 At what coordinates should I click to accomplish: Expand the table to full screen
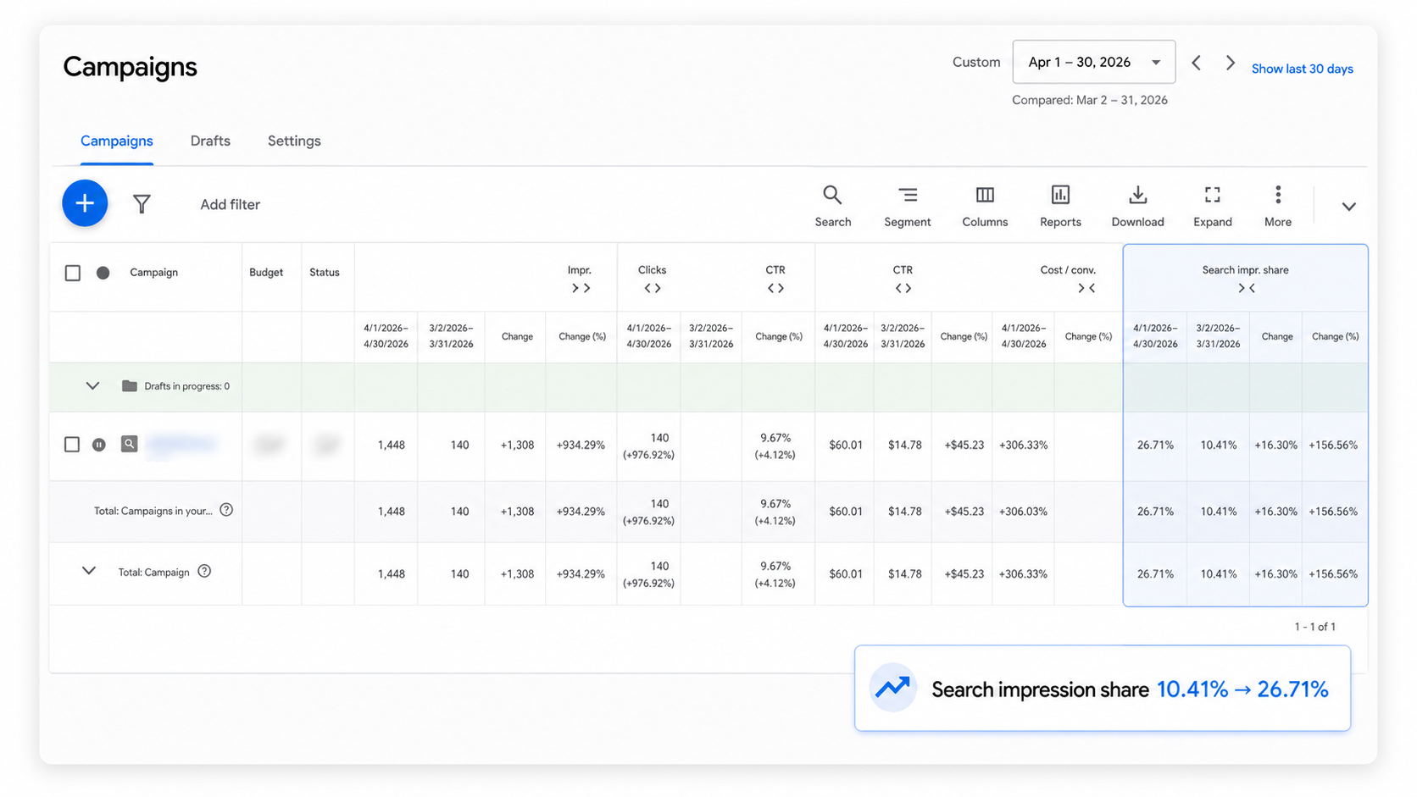[x=1212, y=207]
